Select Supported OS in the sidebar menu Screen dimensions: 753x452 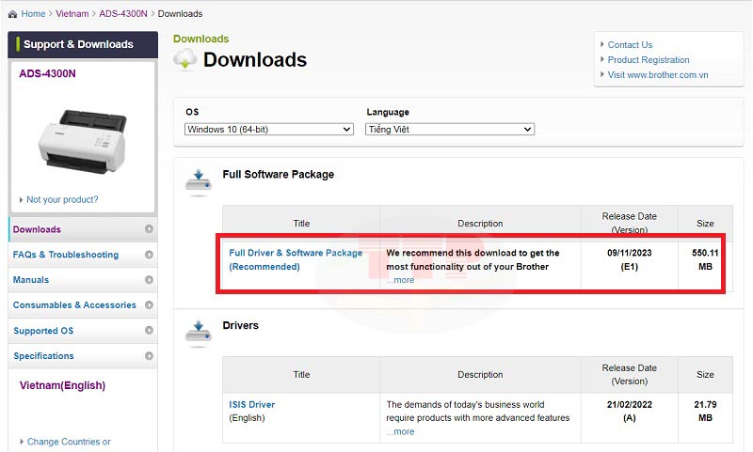43,331
